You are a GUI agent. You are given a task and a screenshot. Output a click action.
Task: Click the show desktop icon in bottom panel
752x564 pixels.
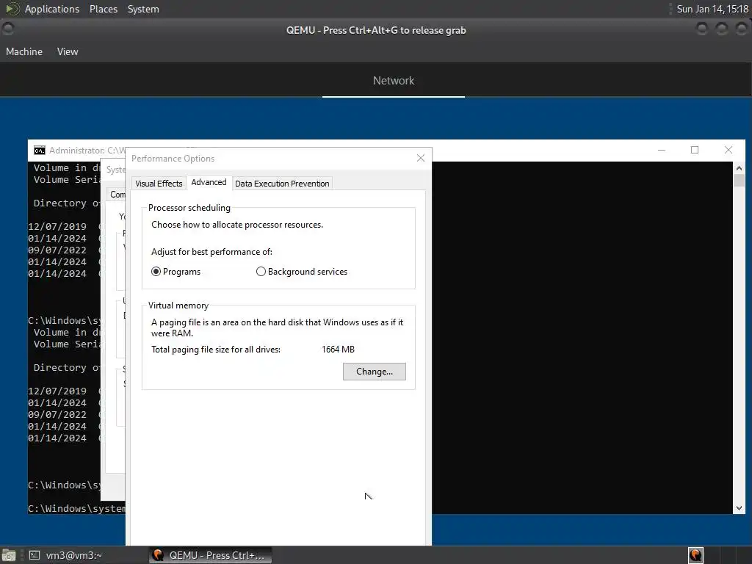[9, 555]
